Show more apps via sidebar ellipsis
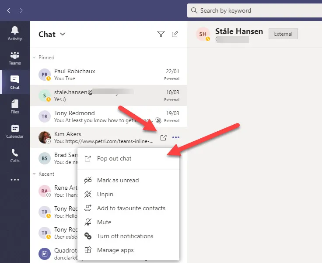This screenshot has height=263, width=322. (15, 180)
